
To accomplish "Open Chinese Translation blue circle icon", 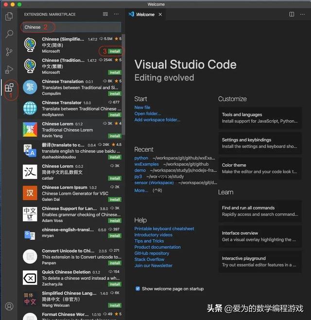I will [30, 87].
